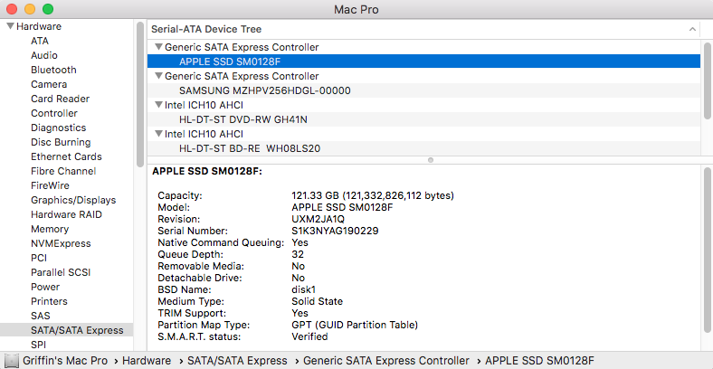
Task: Open Parallel SCSI in the sidebar
Action: pyautogui.click(x=61, y=272)
